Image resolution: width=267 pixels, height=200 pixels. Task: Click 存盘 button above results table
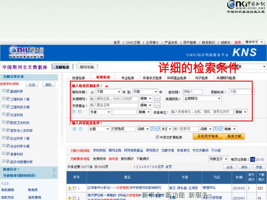[x=259, y=167]
